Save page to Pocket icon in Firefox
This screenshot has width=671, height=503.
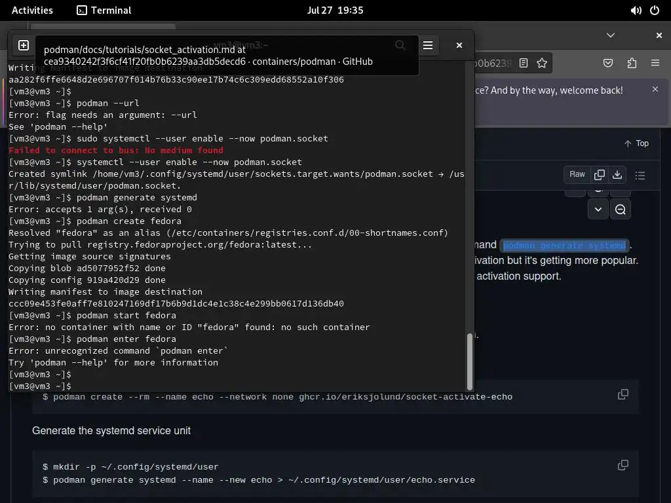607,64
